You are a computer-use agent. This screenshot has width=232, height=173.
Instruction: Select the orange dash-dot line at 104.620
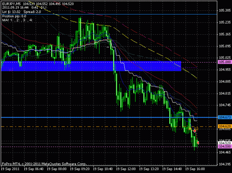[x=109, y=126]
